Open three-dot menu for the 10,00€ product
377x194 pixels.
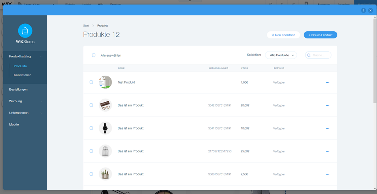pyautogui.click(x=327, y=128)
